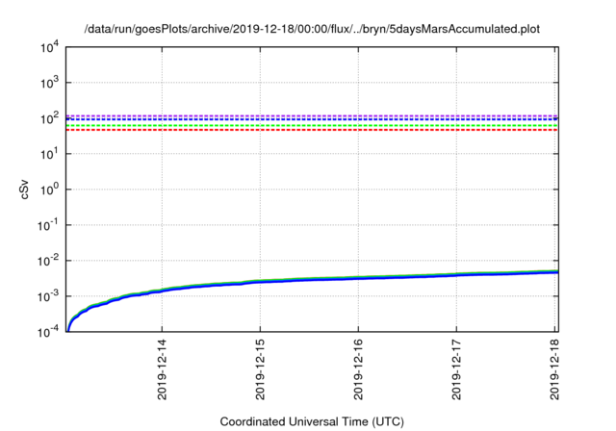Screen dimensions: 616x431
Task: Click the 10^0 y-axis label
Action: pyautogui.click(x=50, y=190)
